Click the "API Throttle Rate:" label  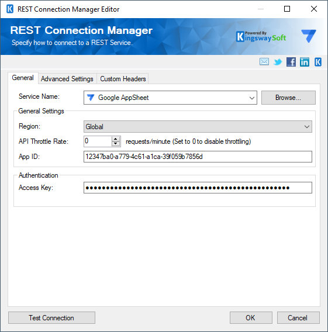[x=43, y=141]
